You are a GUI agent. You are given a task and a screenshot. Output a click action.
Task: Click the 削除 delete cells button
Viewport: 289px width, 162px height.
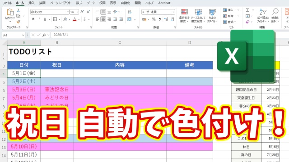click(228, 16)
